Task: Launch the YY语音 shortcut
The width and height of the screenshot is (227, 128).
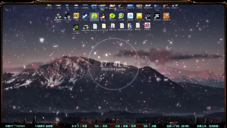Action: [76, 17]
